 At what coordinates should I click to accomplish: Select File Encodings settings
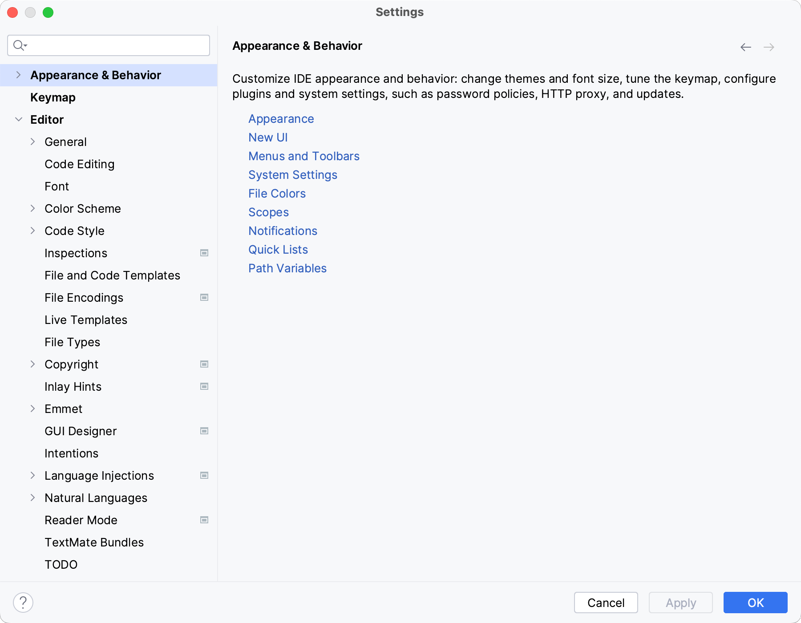click(109, 298)
